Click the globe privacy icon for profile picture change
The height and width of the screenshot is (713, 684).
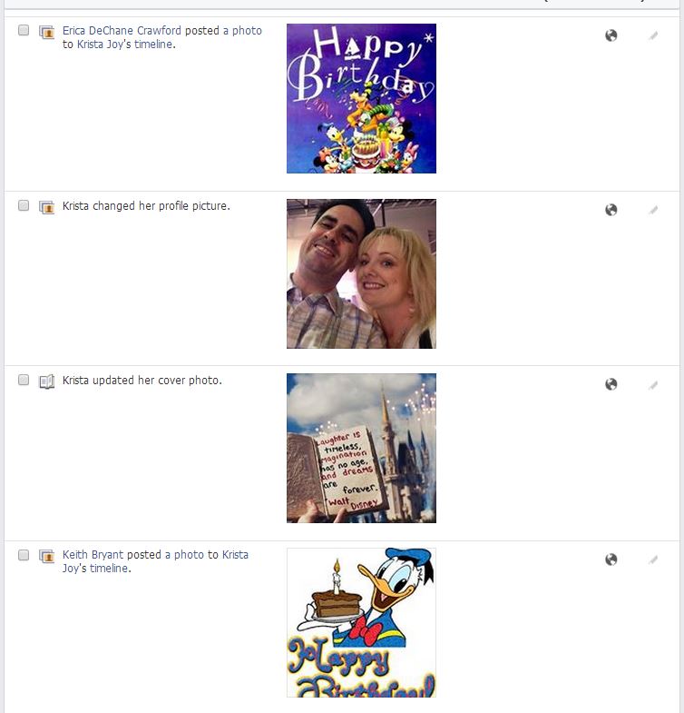click(x=611, y=210)
